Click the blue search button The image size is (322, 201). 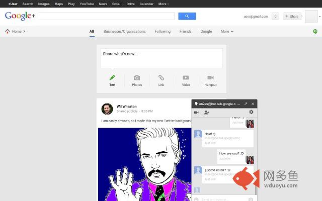click(x=187, y=16)
